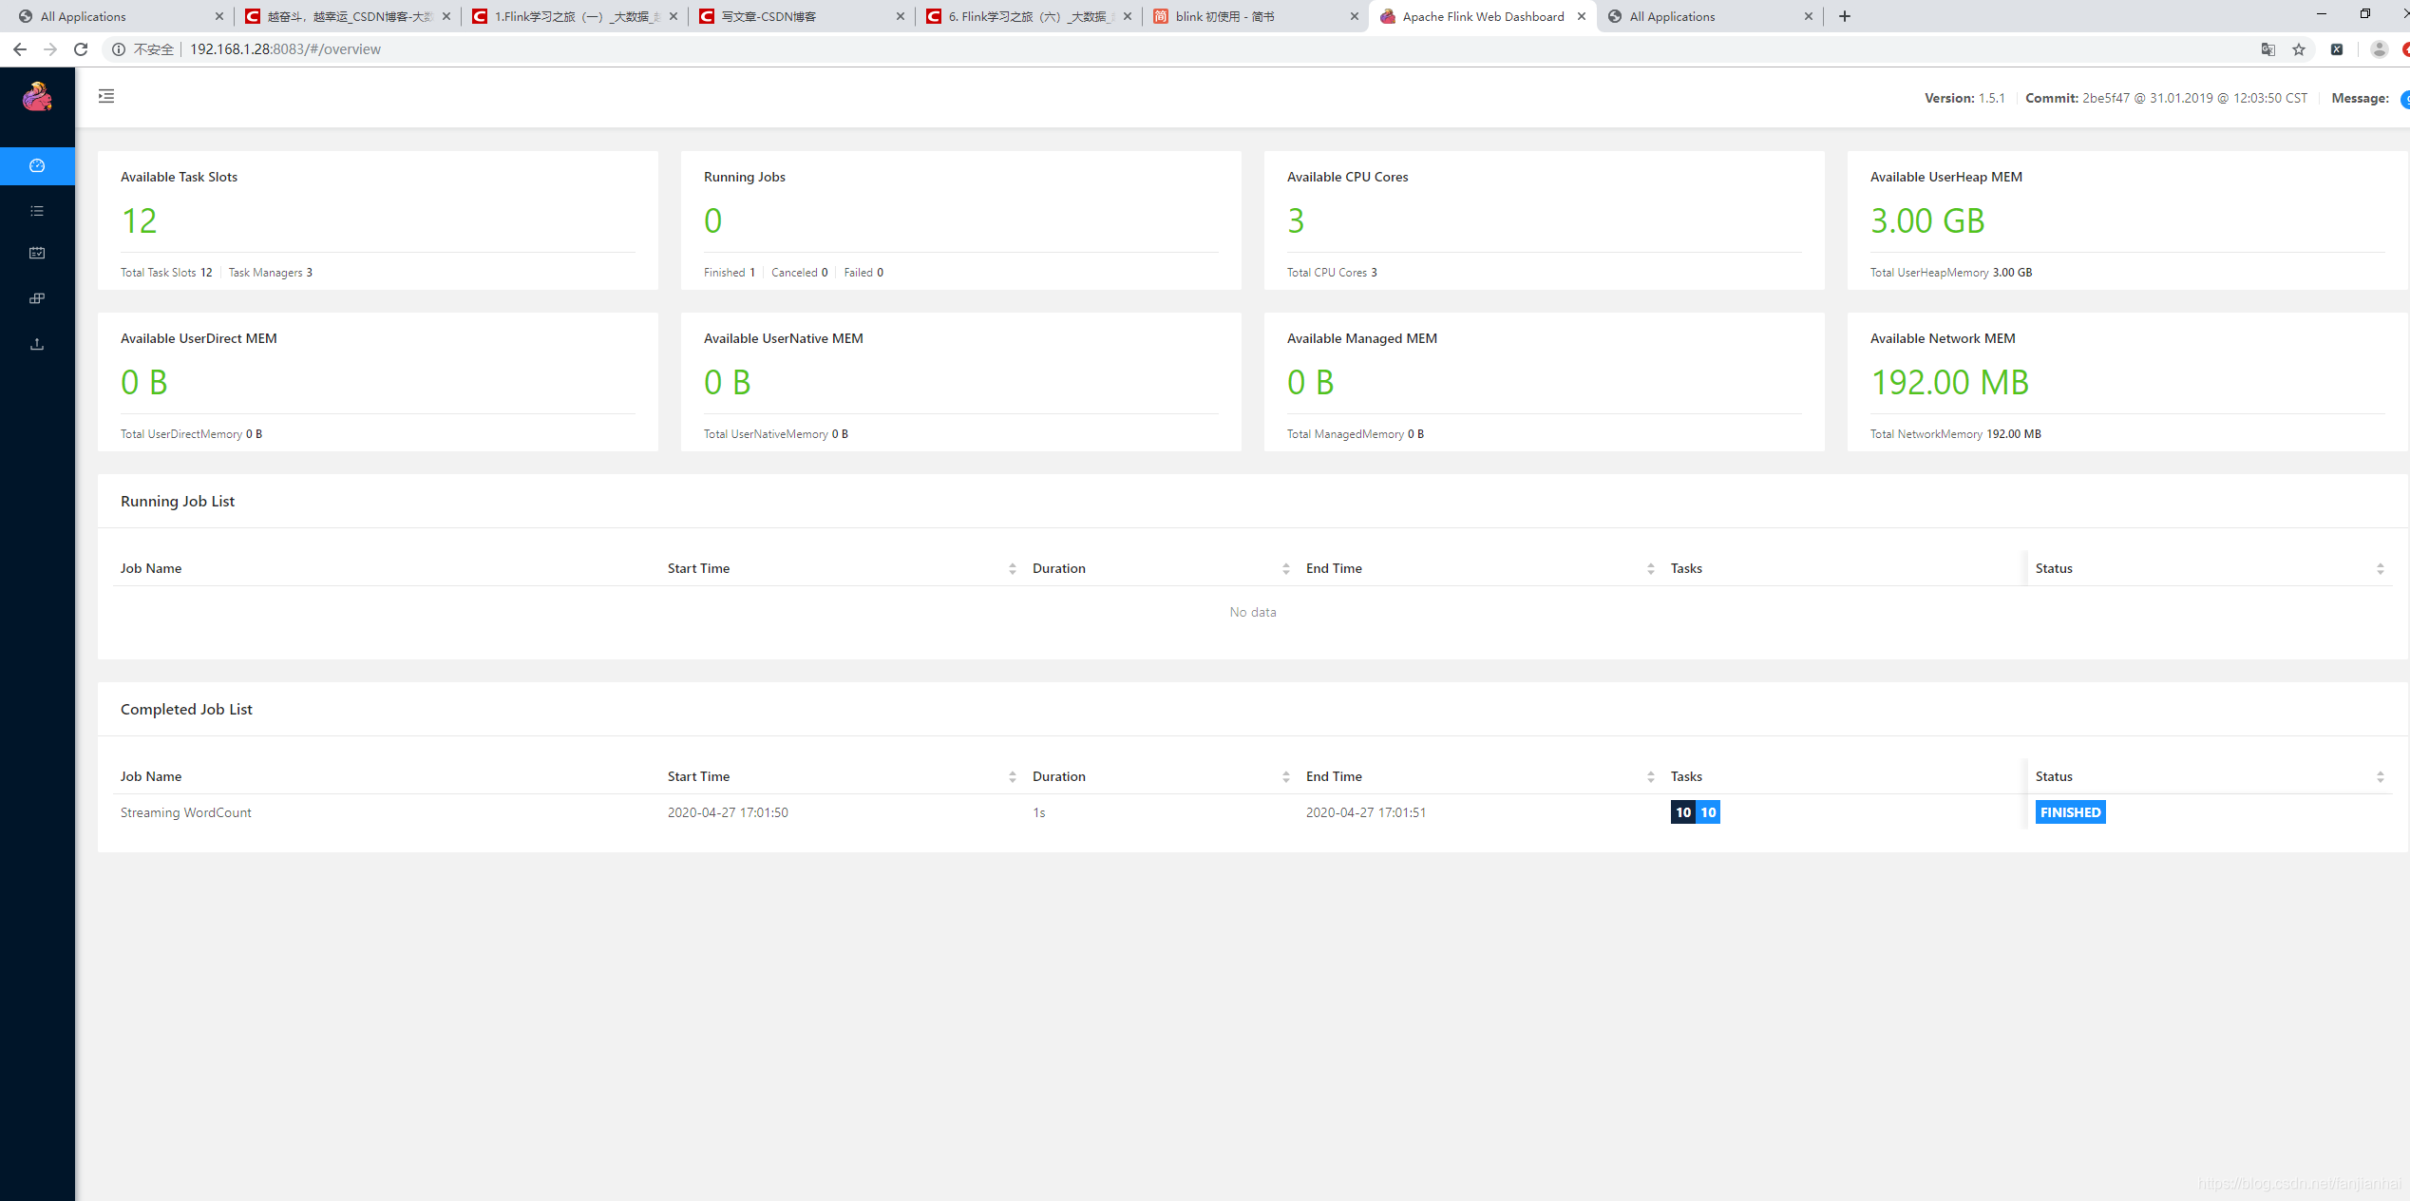Open a new browser tab
Image resolution: width=2410 pixels, height=1201 pixels.
coord(1845,16)
